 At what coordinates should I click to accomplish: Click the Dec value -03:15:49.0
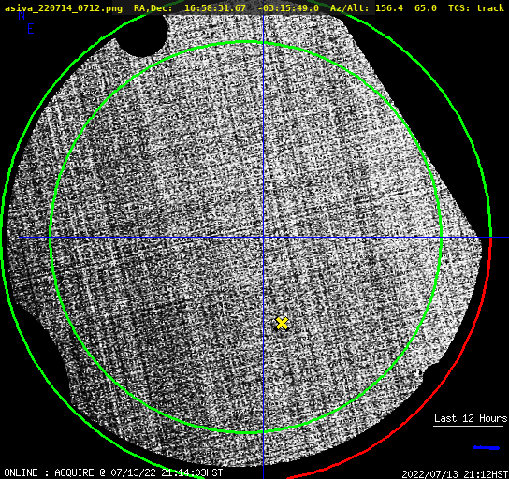click(x=288, y=7)
